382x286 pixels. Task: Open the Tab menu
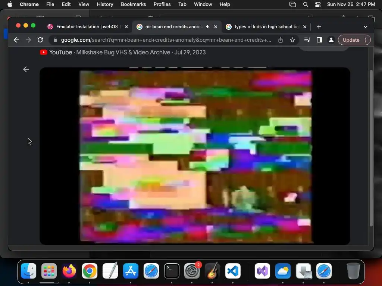182,4
